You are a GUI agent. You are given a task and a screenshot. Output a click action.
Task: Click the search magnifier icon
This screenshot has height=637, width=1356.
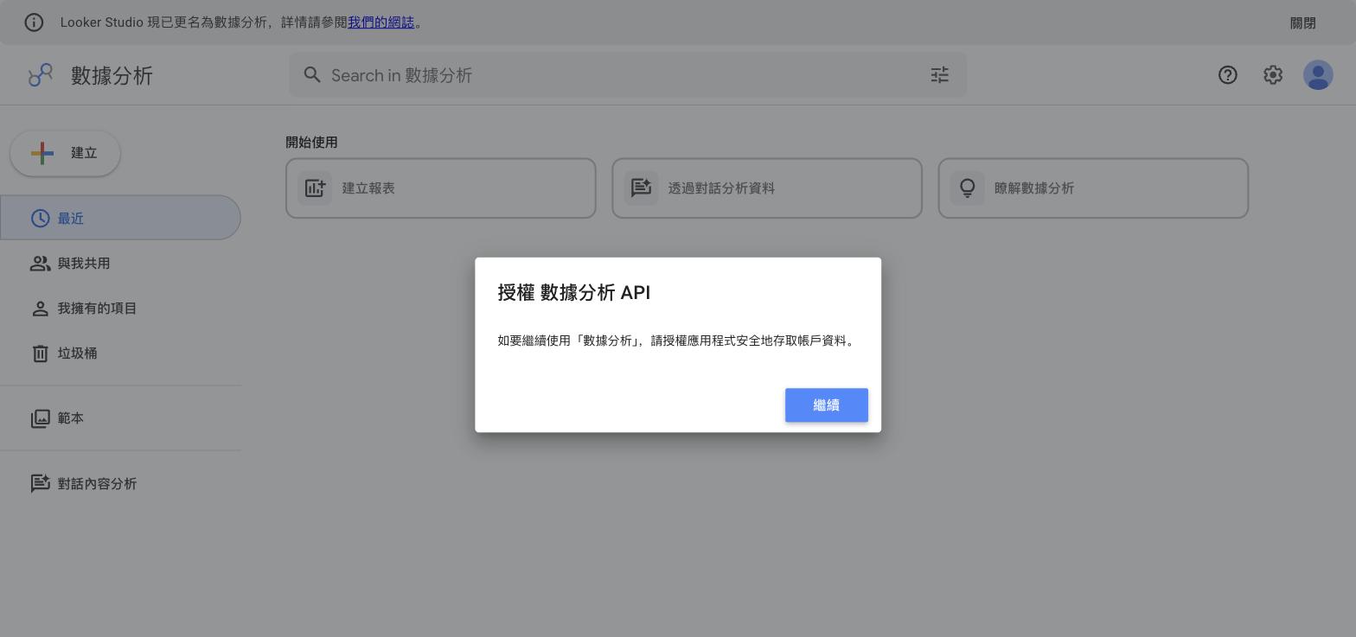pyautogui.click(x=312, y=75)
